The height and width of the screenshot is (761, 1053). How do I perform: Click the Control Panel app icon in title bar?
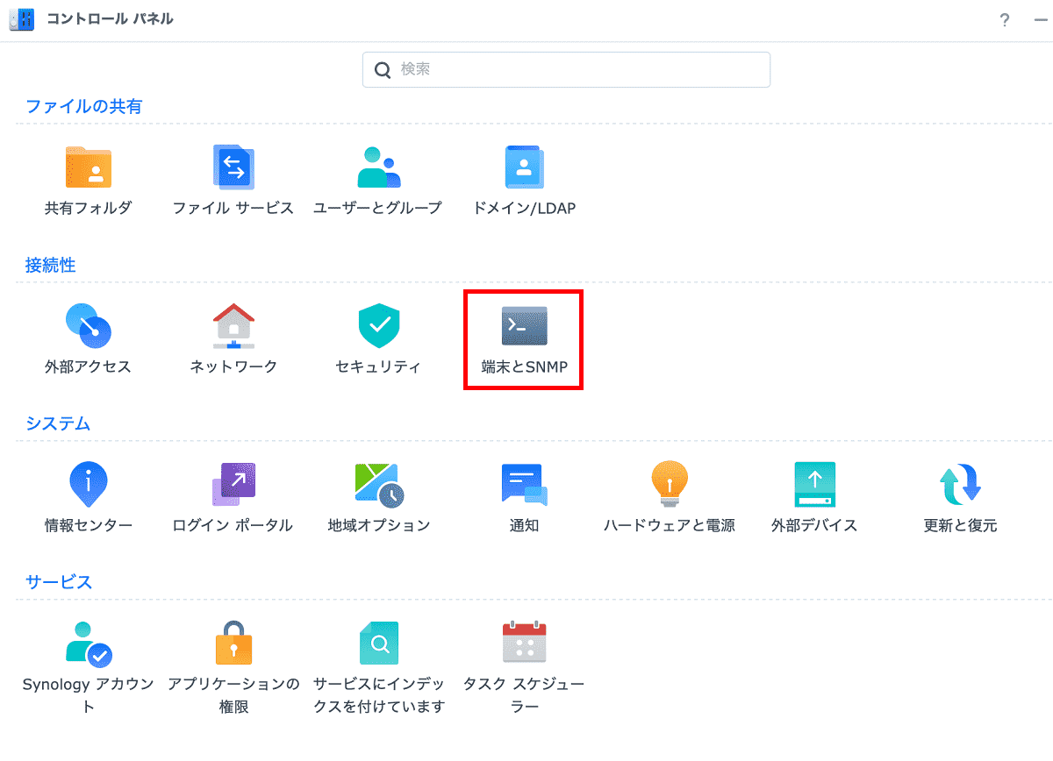pos(22,19)
